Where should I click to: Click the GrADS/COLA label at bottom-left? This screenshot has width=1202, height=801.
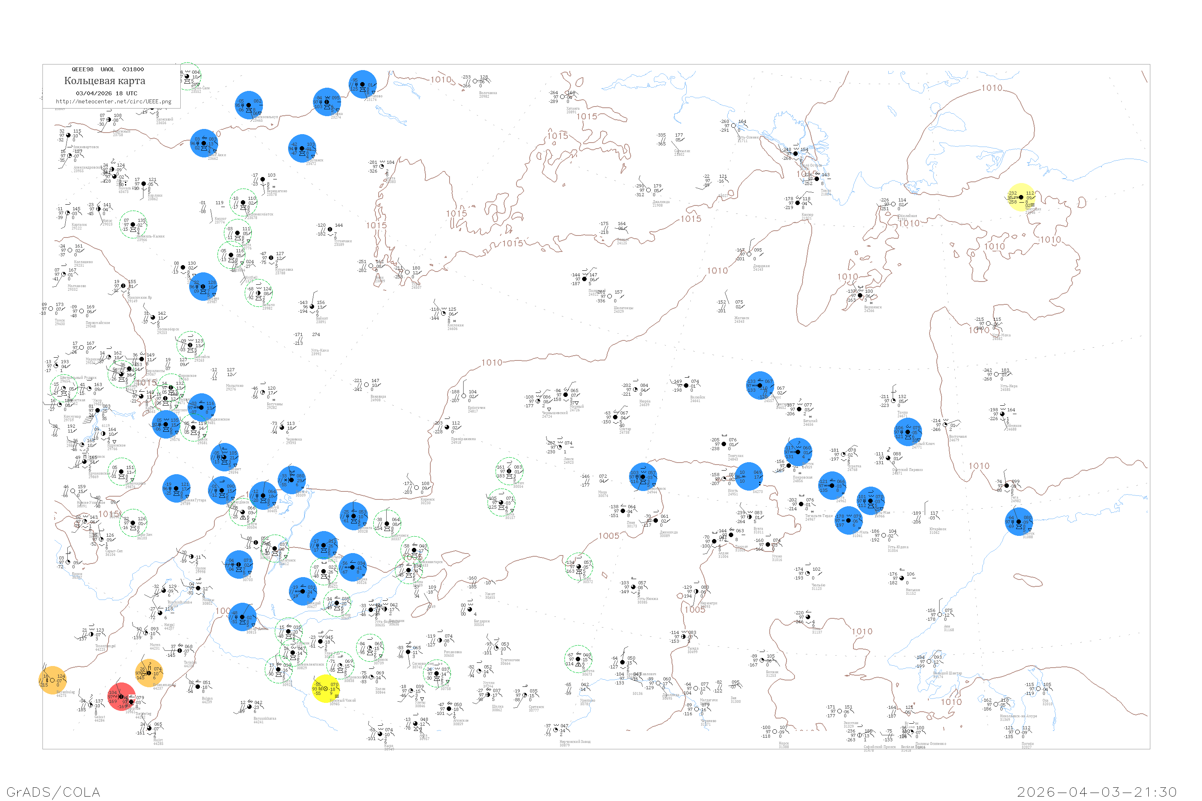53,791
